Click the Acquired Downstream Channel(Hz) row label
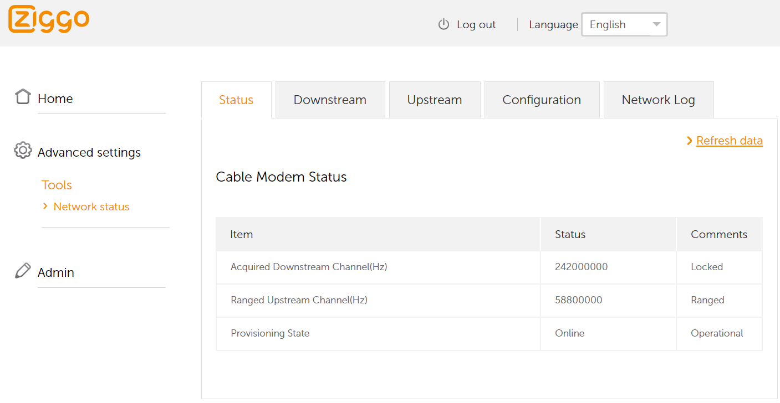The image size is (780, 403). tap(309, 267)
